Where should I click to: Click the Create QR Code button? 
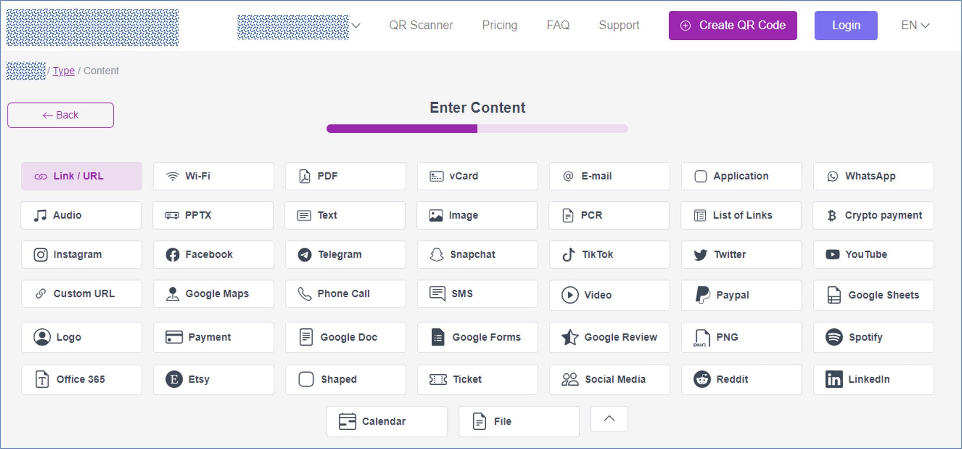click(732, 25)
